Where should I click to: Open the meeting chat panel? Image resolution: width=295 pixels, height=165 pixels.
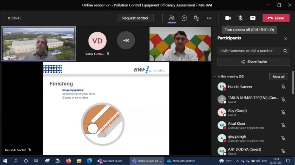coord(184,18)
